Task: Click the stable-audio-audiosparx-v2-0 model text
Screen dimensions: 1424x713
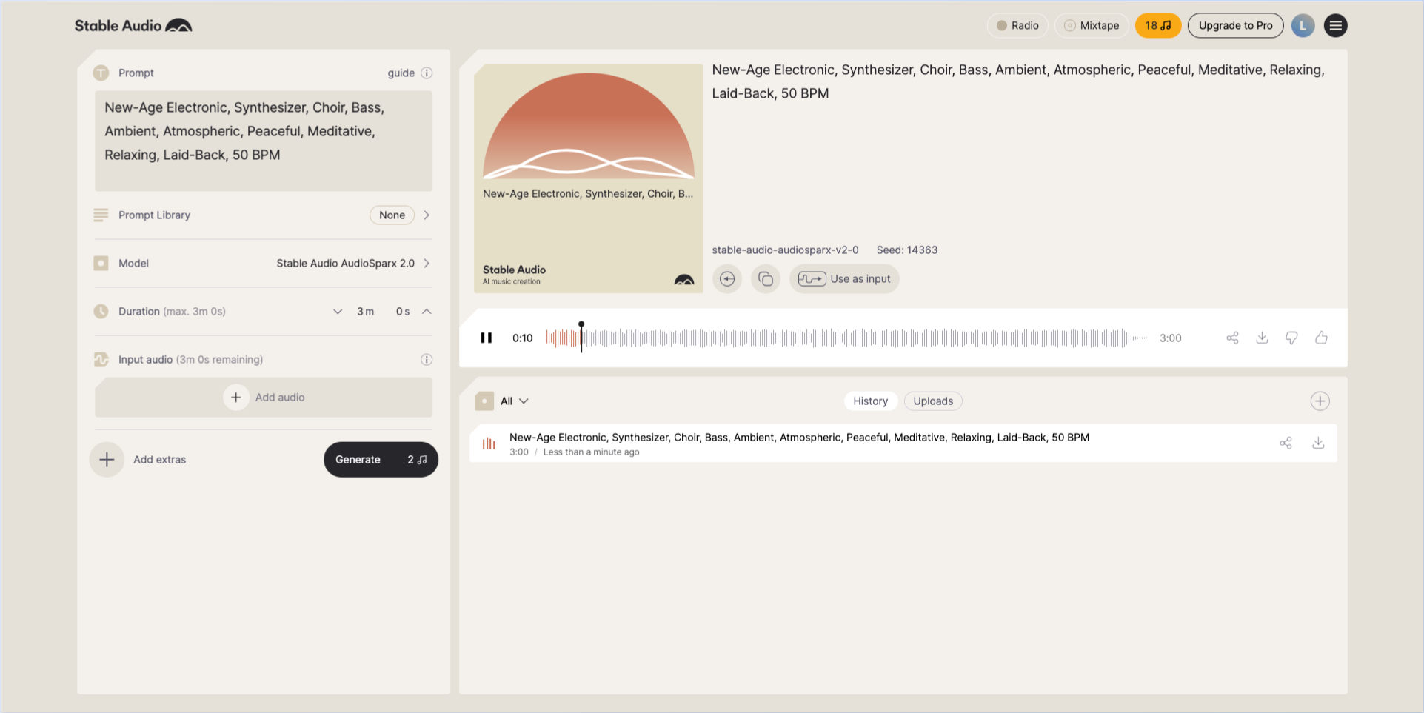Action: pos(785,250)
